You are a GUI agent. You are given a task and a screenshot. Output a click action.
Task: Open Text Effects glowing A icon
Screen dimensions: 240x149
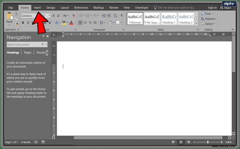(x=57, y=23)
